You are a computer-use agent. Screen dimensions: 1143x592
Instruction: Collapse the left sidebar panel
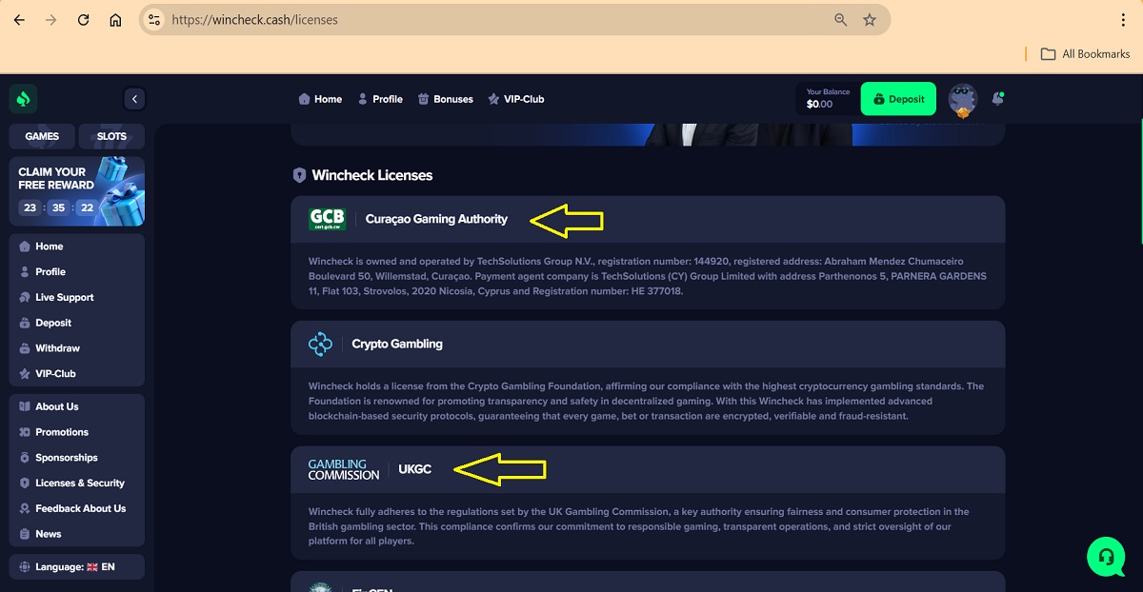134,99
